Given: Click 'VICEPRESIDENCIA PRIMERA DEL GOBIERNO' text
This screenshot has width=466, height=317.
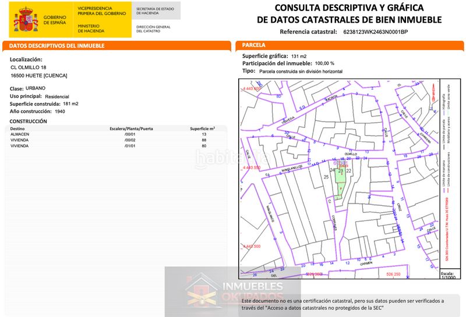Looking at the screenshot, I should (x=101, y=11).
